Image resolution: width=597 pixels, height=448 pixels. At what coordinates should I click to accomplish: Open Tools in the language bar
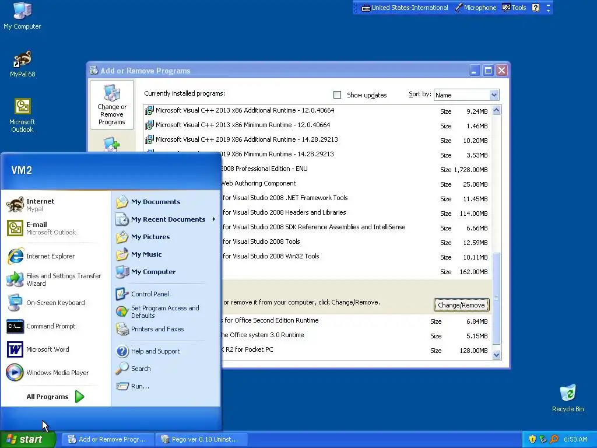pos(514,8)
